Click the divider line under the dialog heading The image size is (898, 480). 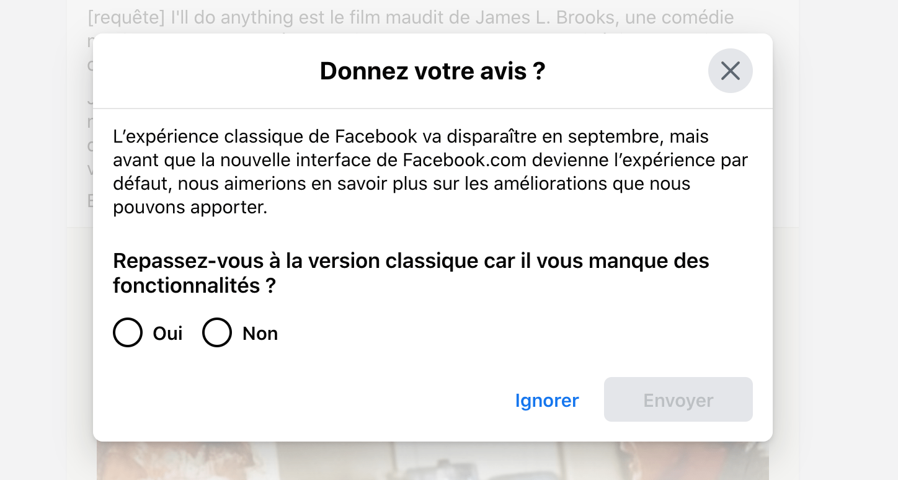(x=433, y=109)
